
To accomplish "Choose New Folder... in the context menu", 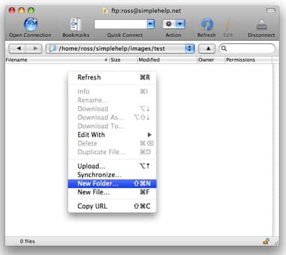I will coord(112,184).
